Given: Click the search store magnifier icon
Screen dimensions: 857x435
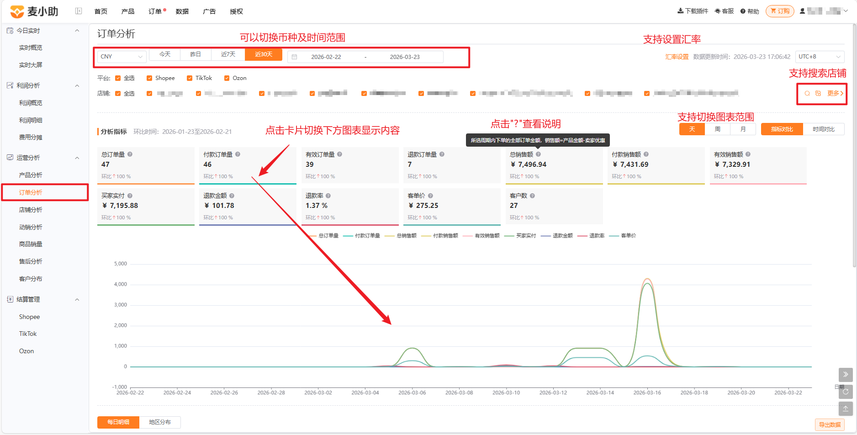Looking at the screenshot, I should pyautogui.click(x=807, y=93).
